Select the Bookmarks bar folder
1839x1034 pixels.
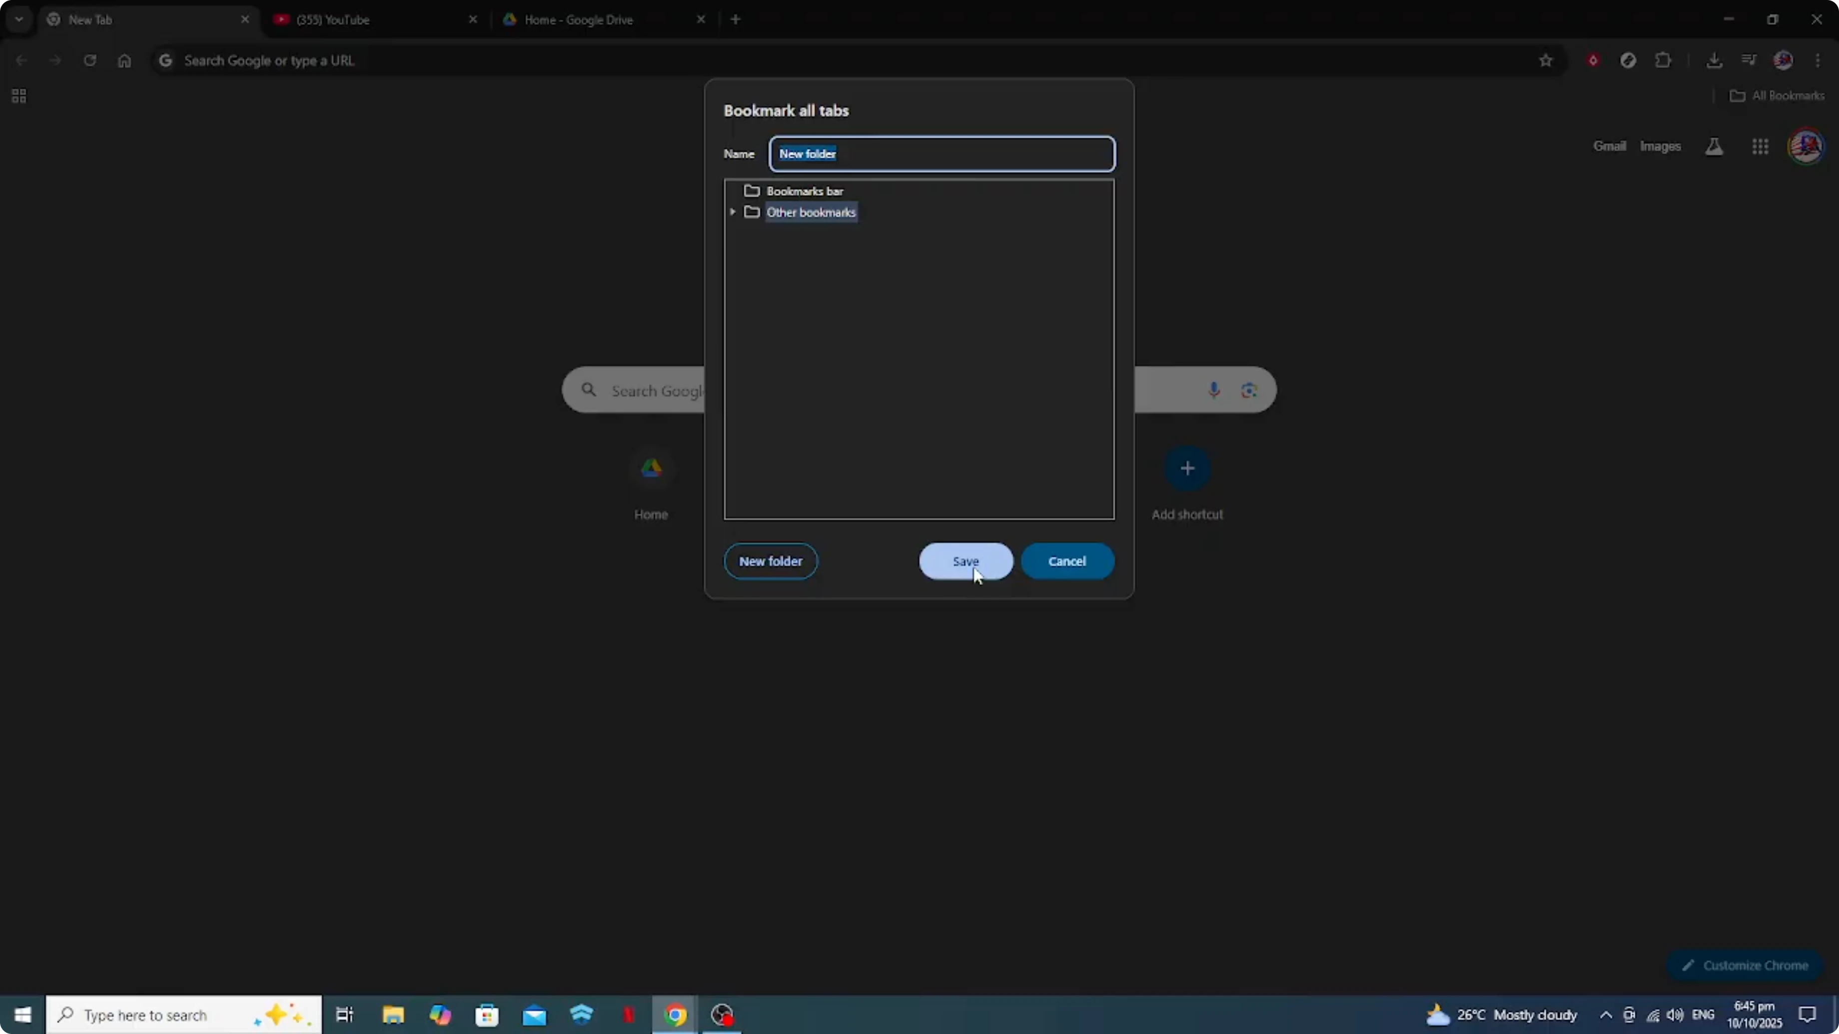[804, 190]
